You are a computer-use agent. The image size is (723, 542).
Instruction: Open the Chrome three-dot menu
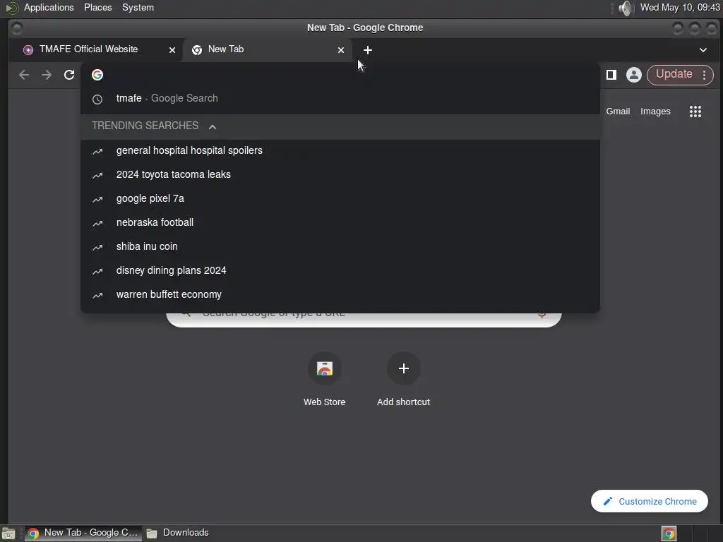(705, 75)
